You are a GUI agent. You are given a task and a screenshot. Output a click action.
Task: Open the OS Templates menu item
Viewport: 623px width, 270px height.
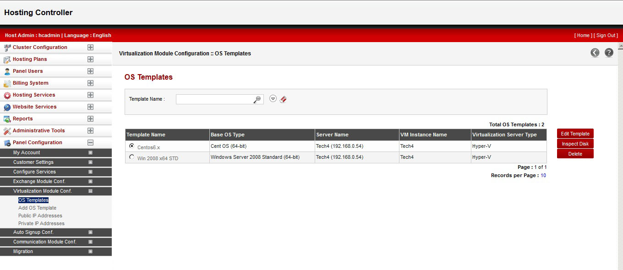pyautogui.click(x=33, y=200)
